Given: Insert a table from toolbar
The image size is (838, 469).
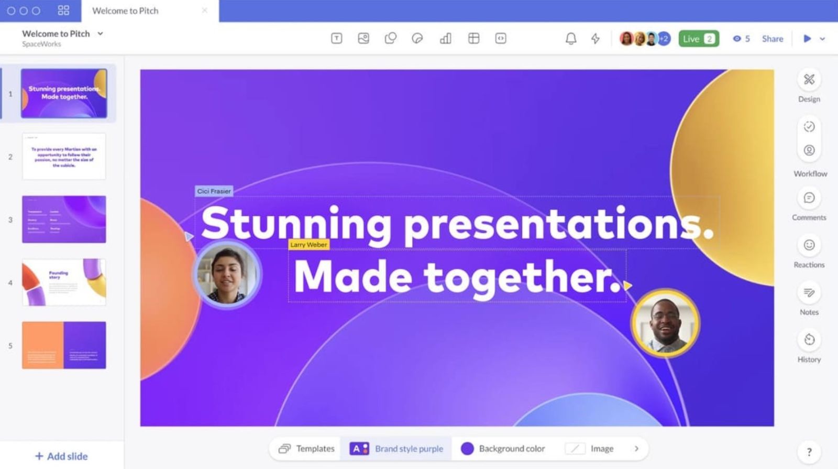Looking at the screenshot, I should pyautogui.click(x=473, y=38).
